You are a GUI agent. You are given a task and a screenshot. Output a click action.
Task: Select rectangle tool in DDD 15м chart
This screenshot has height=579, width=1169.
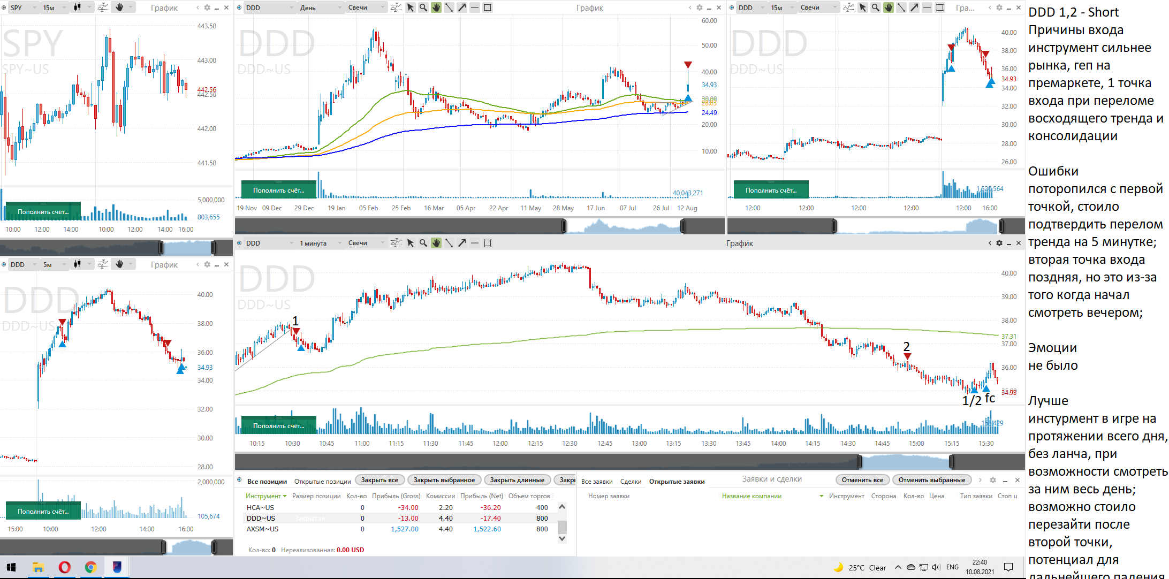[940, 7]
